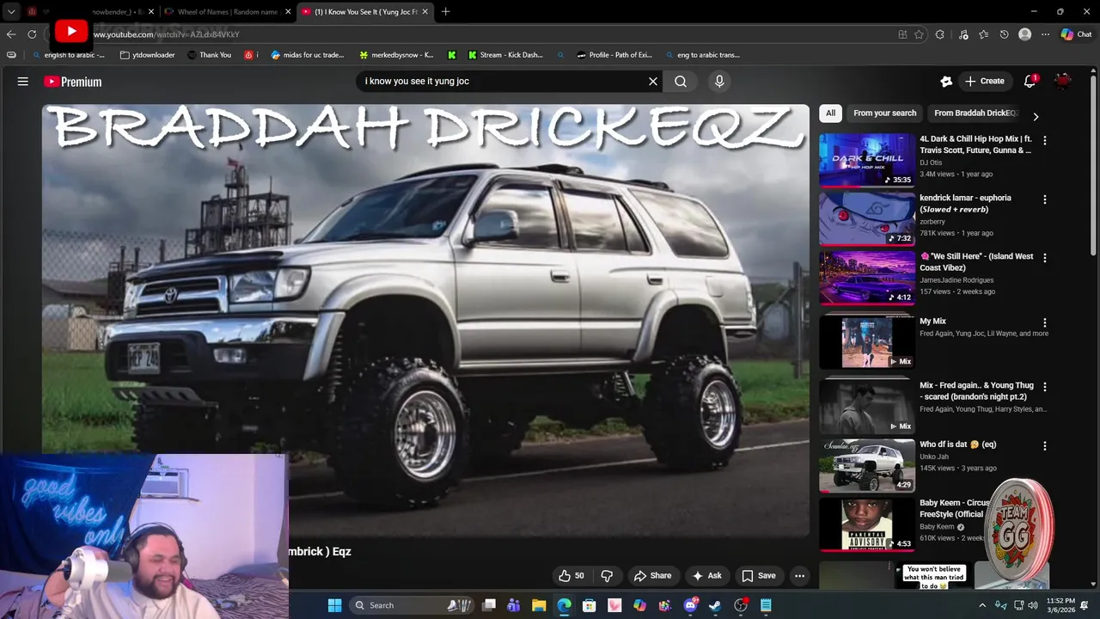This screenshot has width=1100, height=619.
Task: Bookmark this page with star icon
Action: click(x=919, y=34)
